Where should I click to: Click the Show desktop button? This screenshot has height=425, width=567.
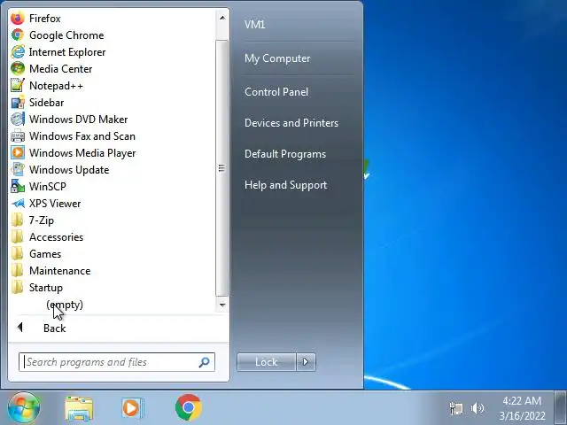click(560, 407)
